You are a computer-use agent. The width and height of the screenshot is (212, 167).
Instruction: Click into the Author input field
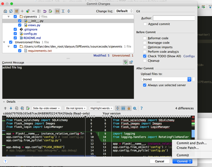tap(173, 18)
